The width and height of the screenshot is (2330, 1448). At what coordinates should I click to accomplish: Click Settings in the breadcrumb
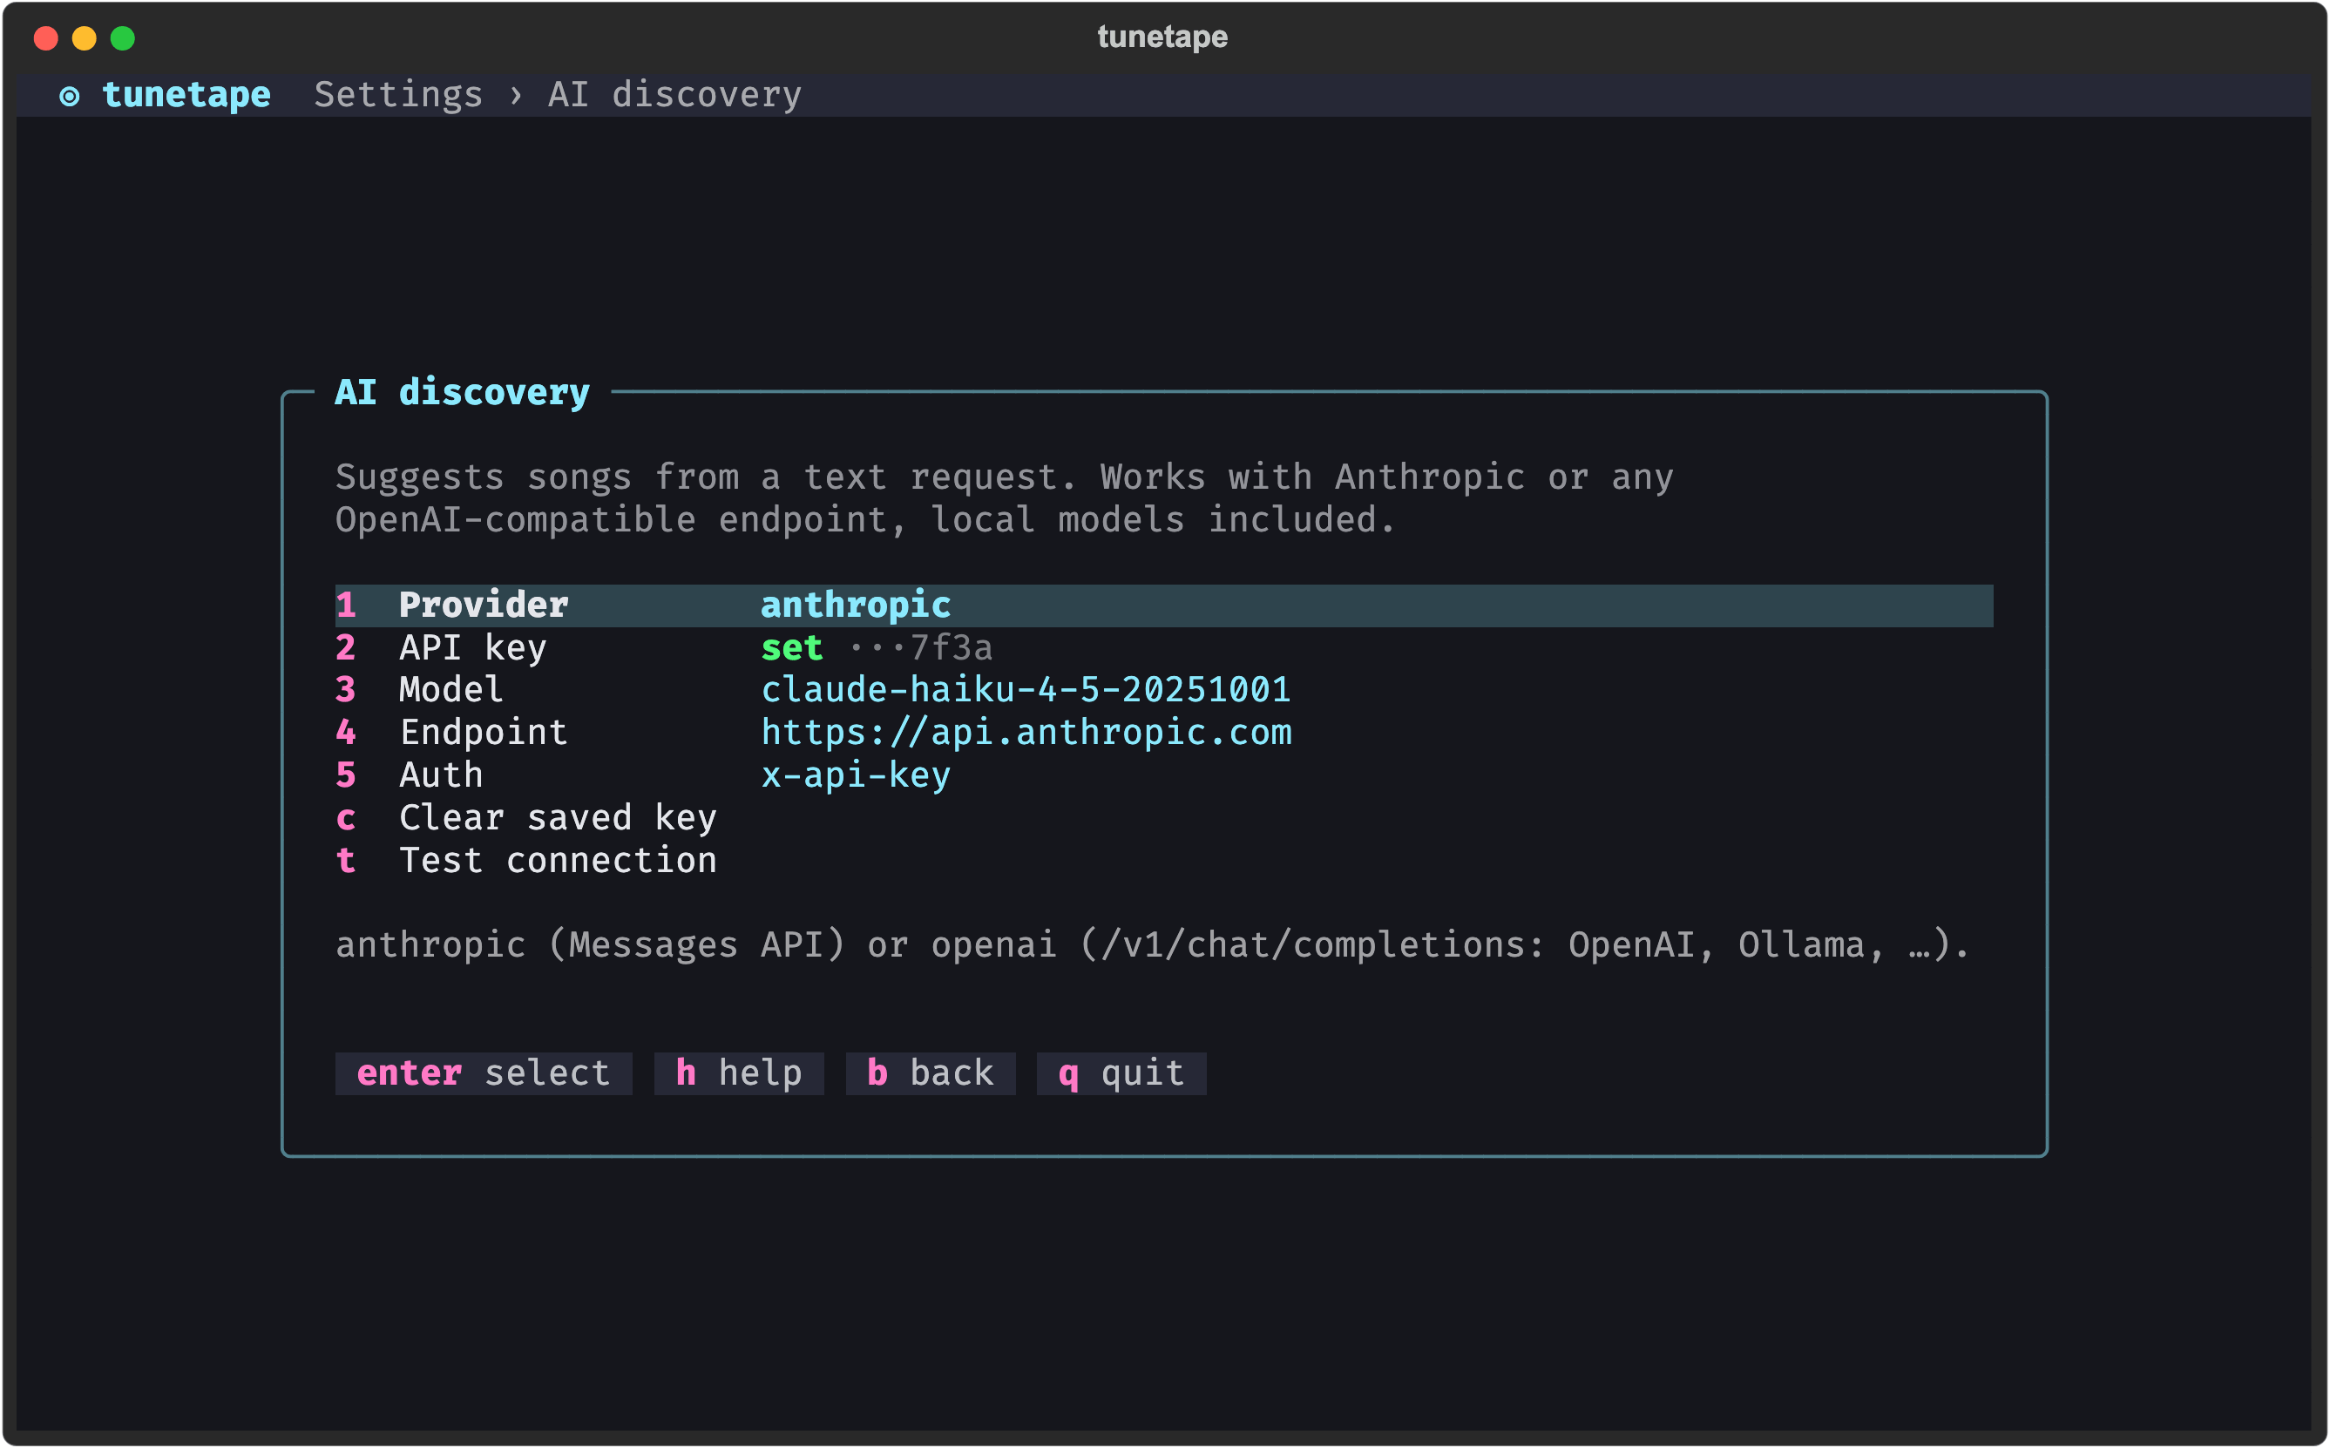[398, 95]
